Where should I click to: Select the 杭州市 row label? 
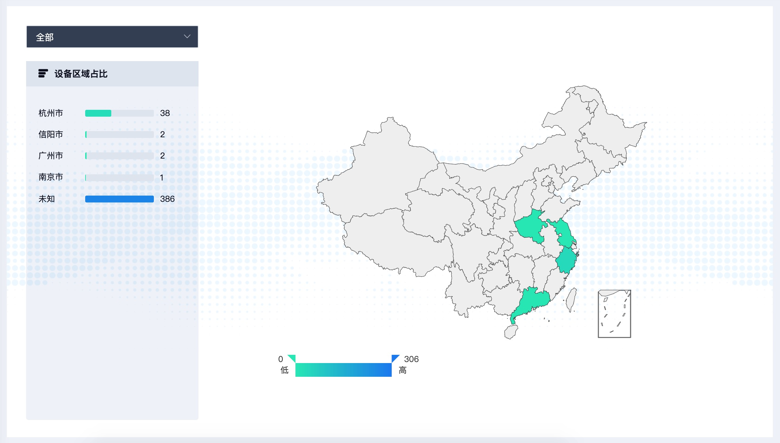pyautogui.click(x=51, y=113)
